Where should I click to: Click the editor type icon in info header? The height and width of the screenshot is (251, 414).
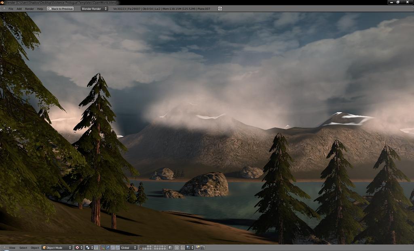4,9
